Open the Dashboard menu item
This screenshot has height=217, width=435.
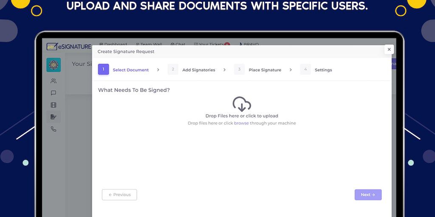(113, 44)
